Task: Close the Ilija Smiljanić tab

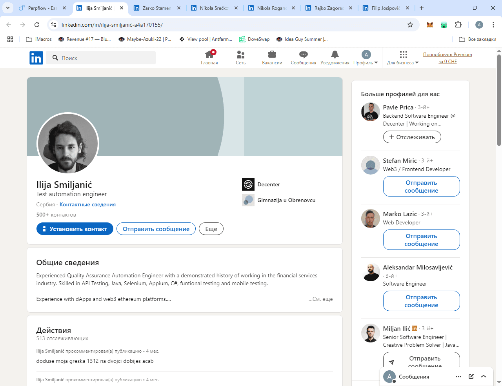Action: tap(122, 8)
